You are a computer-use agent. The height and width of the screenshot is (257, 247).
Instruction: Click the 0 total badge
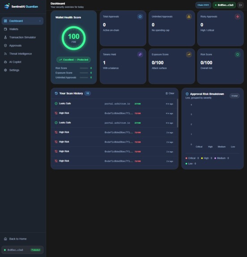(x=234, y=96)
